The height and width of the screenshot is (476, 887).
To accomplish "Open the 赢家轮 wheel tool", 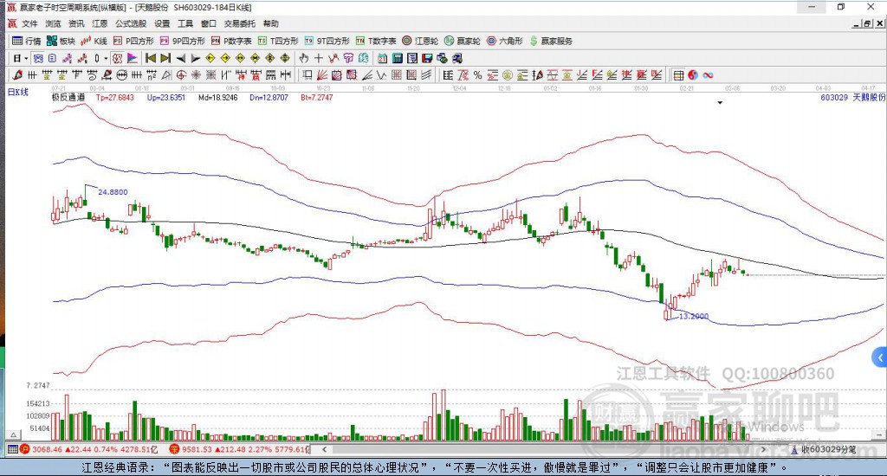I will [463, 41].
